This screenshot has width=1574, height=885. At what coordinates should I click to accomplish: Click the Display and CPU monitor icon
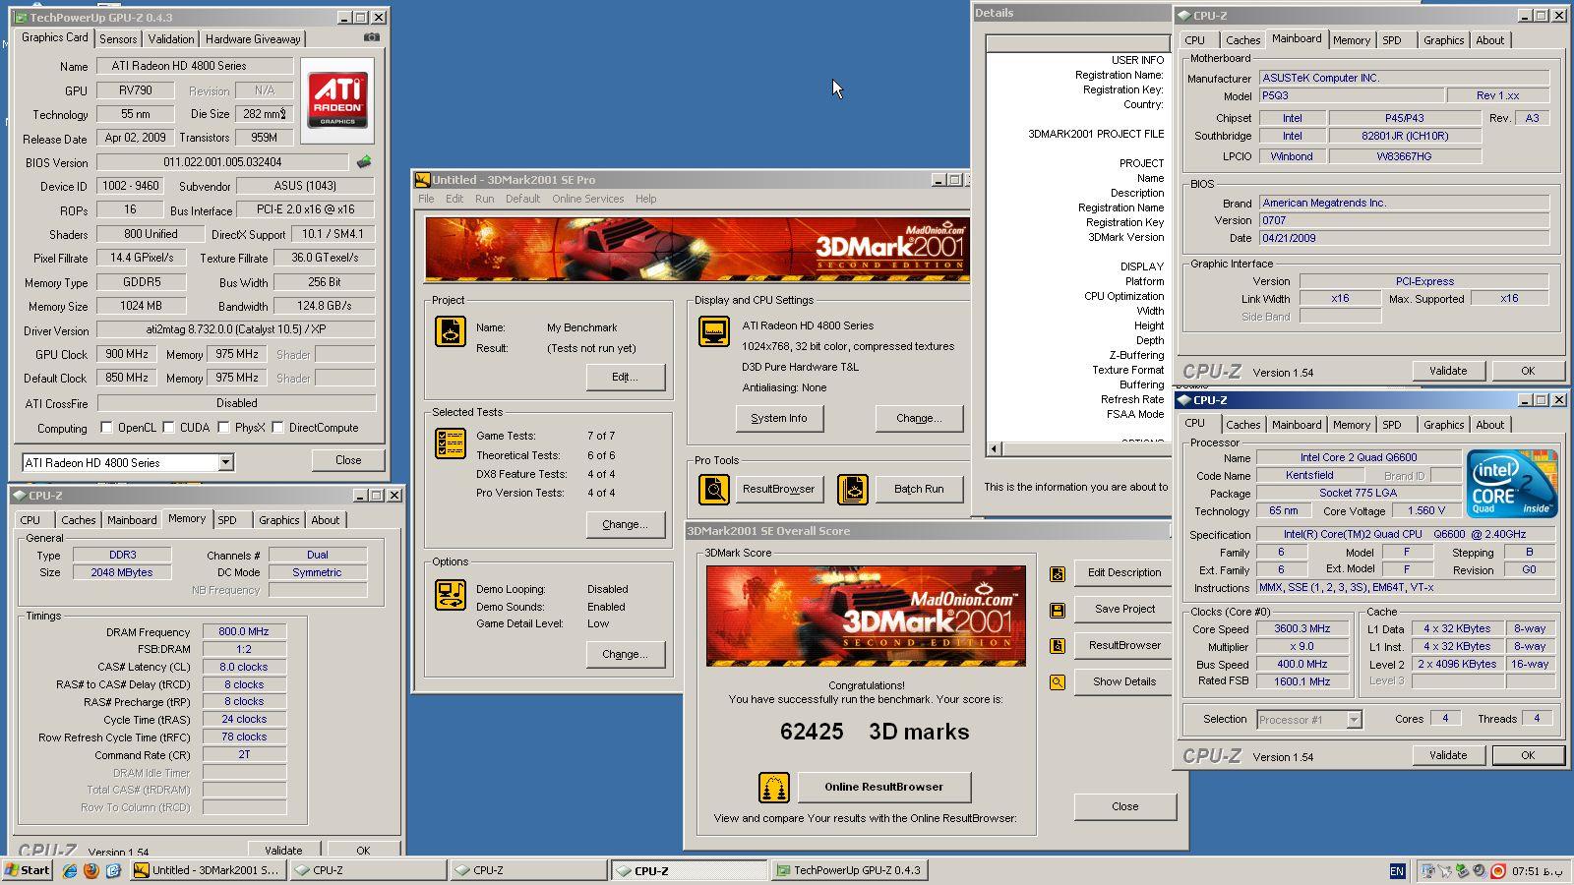(x=714, y=331)
